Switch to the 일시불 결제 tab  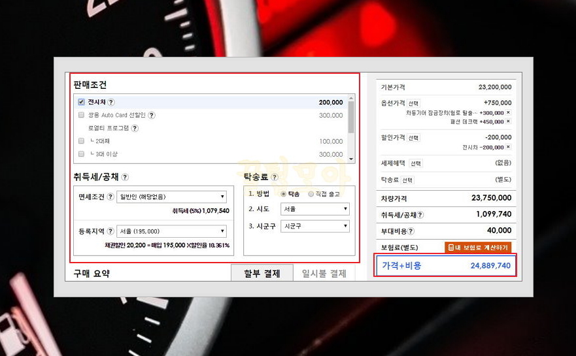[324, 274]
